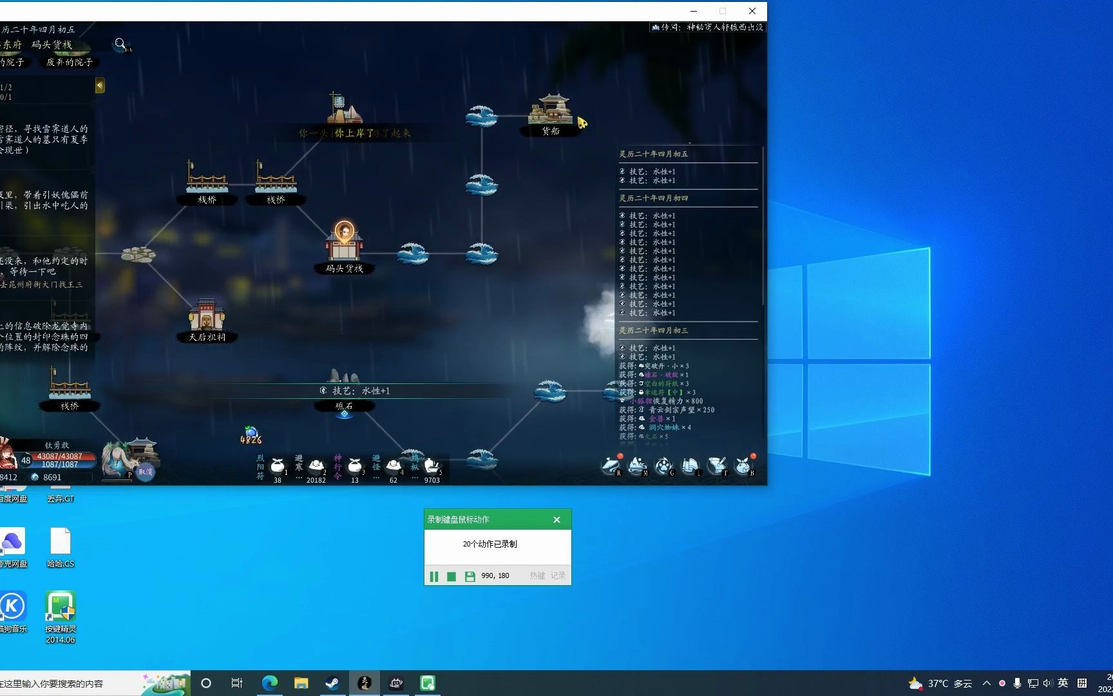Open Task View on taskbar

(237, 683)
